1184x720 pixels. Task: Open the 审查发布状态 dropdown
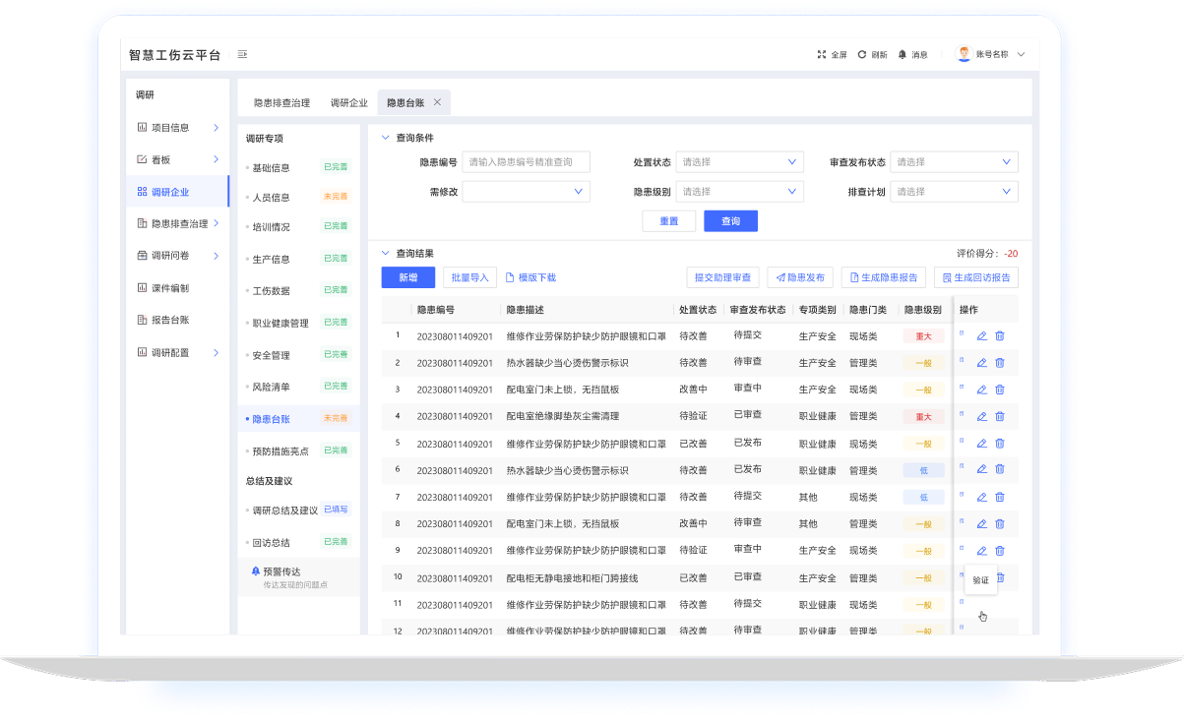point(954,162)
